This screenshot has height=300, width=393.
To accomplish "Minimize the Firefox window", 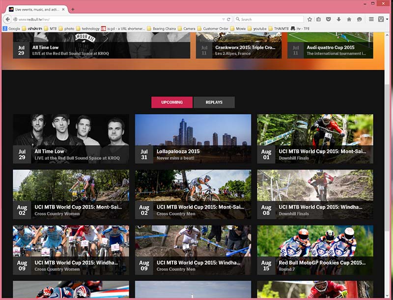I will point(365,3).
